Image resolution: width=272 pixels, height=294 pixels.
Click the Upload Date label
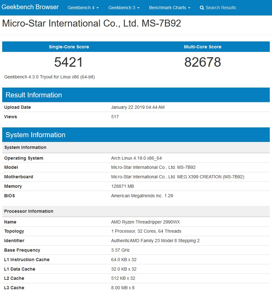coord(17,107)
